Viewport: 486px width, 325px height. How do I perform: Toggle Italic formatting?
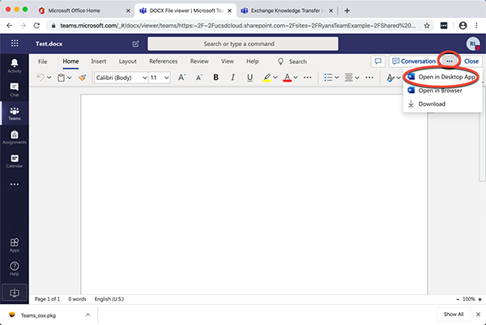[232, 78]
